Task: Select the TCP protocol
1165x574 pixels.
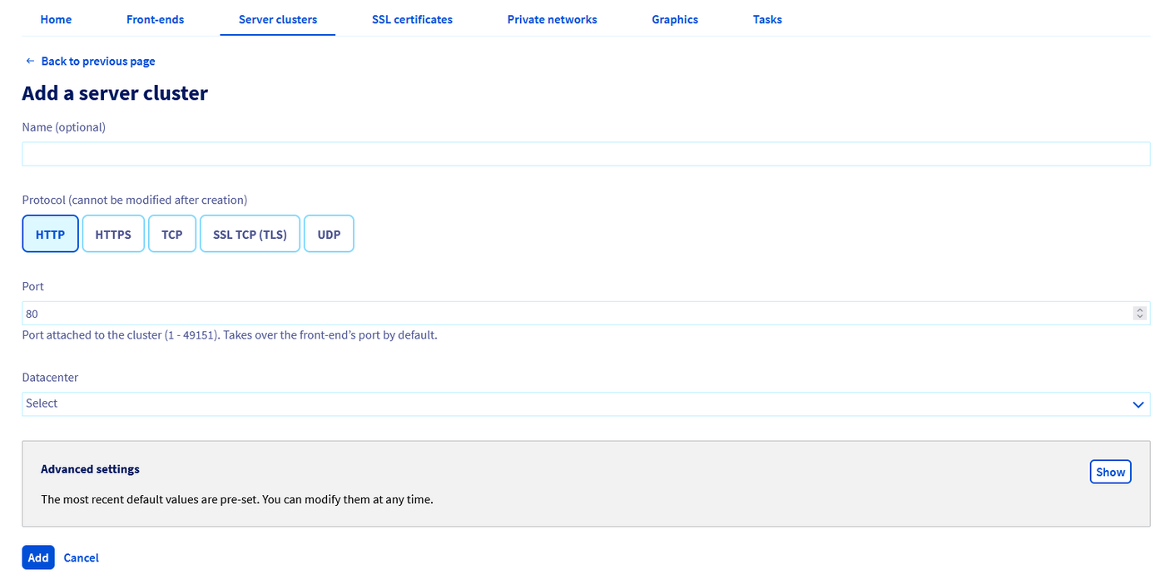Action: click(x=171, y=234)
